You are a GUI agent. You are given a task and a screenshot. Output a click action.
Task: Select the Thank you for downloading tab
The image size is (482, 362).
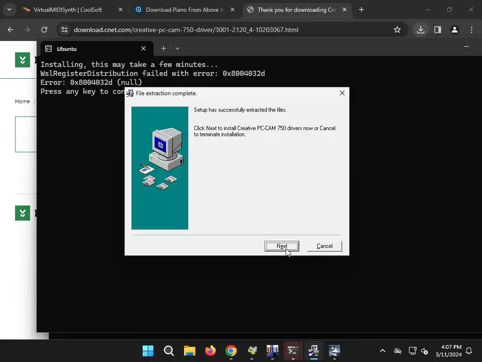pos(297,10)
